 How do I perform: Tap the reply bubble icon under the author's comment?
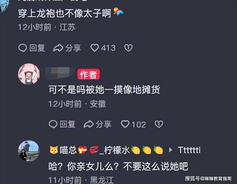(x=53, y=124)
